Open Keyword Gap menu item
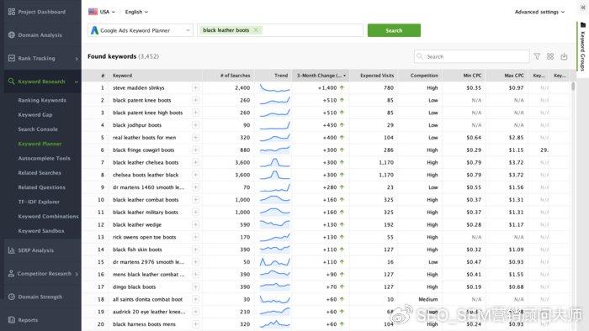Screen dimensions: 589x331 coord(35,115)
